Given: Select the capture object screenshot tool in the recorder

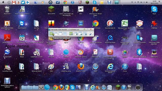Looking at the screenshot, I should coord(60,34).
